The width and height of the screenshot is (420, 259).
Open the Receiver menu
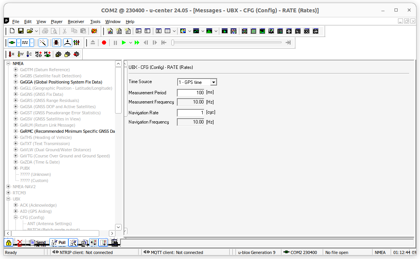pyautogui.click(x=76, y=22)
